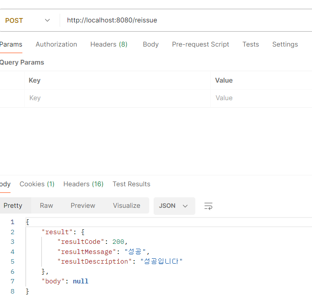Open the Settings tab
Viewport: 312px width, 308px height.
pyautogui.click(x=285, y=44)
